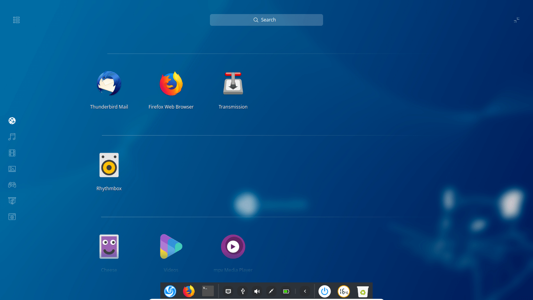
Task: Open the power options from the dock
Action: [x=324, y=291]
